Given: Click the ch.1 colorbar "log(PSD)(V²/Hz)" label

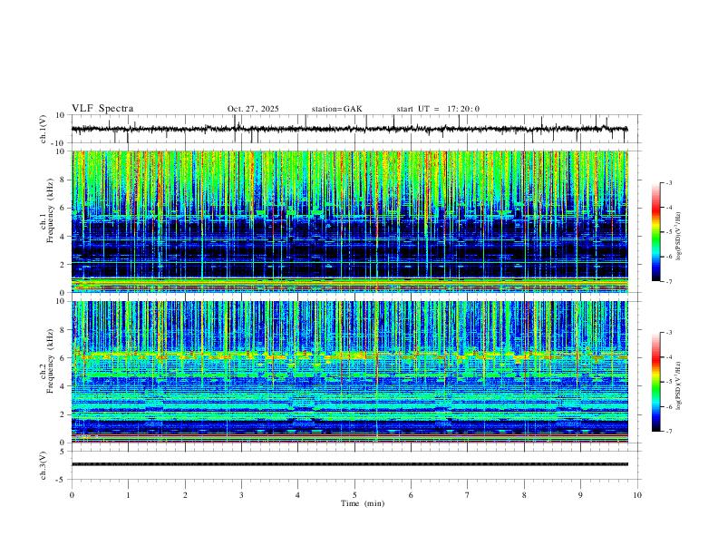Looking at the screenshot, I should tap(679, 237).
